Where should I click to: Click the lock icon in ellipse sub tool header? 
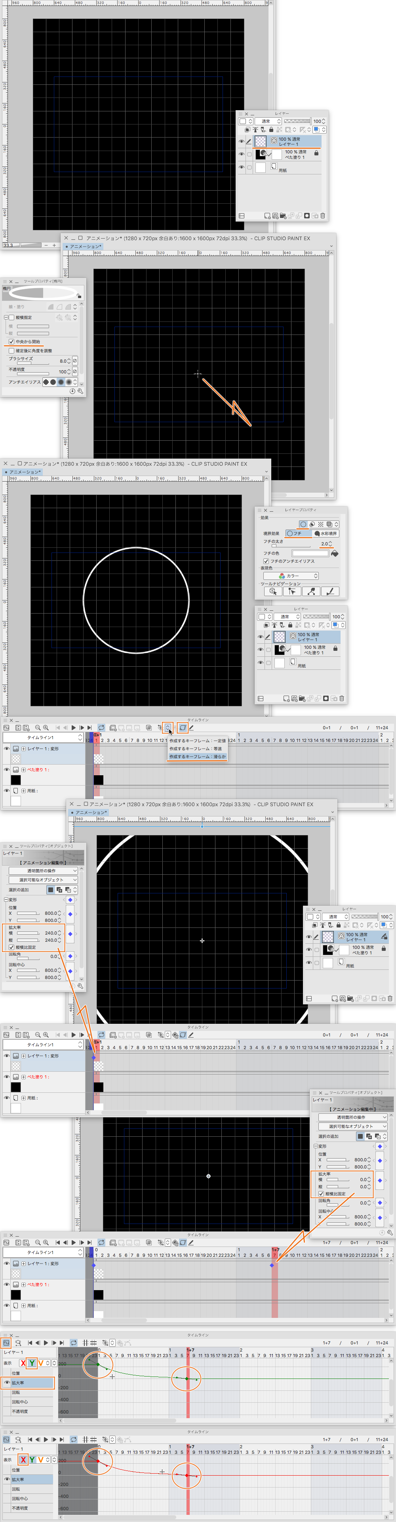click(78, 296)
